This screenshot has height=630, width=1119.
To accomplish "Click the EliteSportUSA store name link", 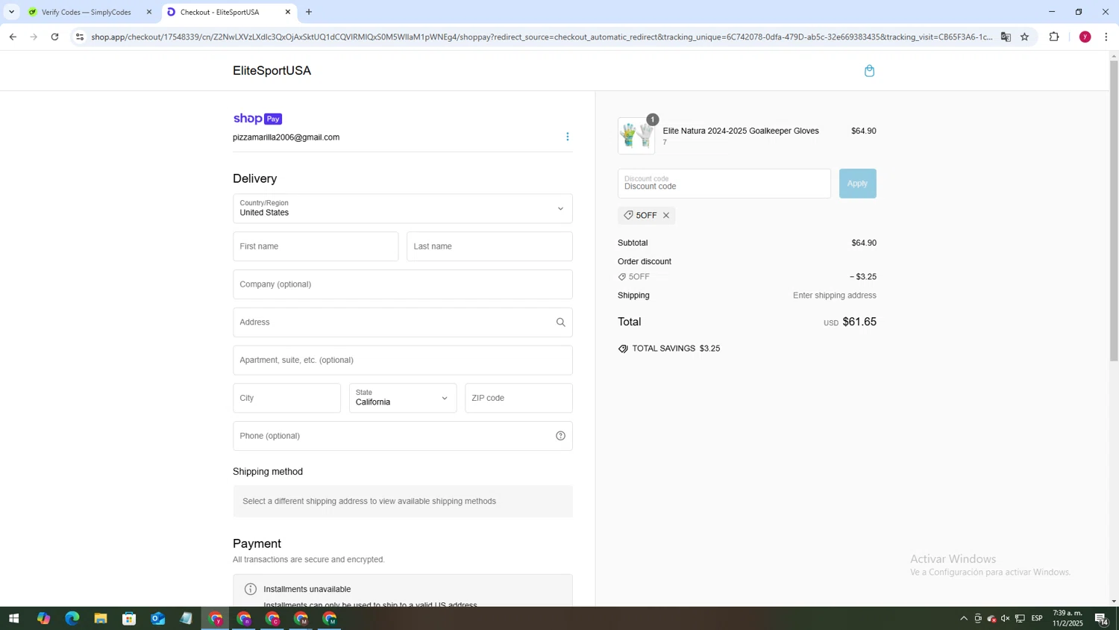I will point(272,71).
